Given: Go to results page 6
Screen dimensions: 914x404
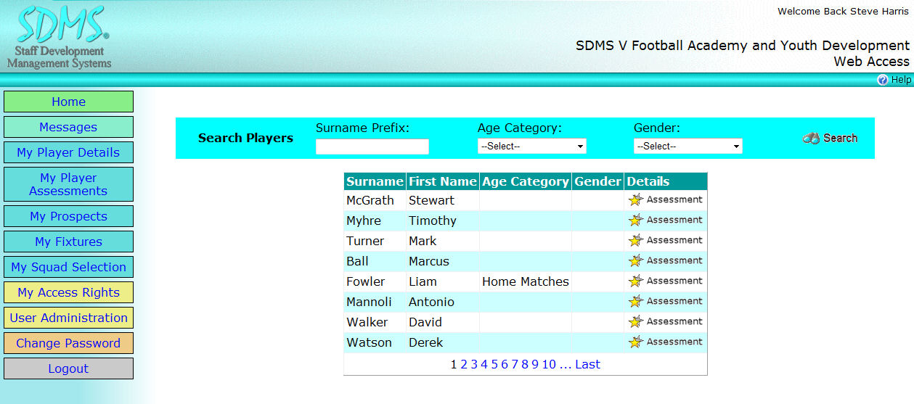Looking at the screenshot, I should pyautogui.click(x=505, y=364).
